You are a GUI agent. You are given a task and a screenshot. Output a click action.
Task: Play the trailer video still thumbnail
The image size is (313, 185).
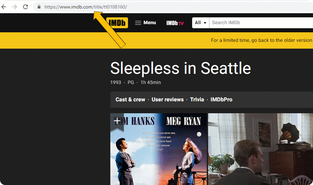[260, 150]
